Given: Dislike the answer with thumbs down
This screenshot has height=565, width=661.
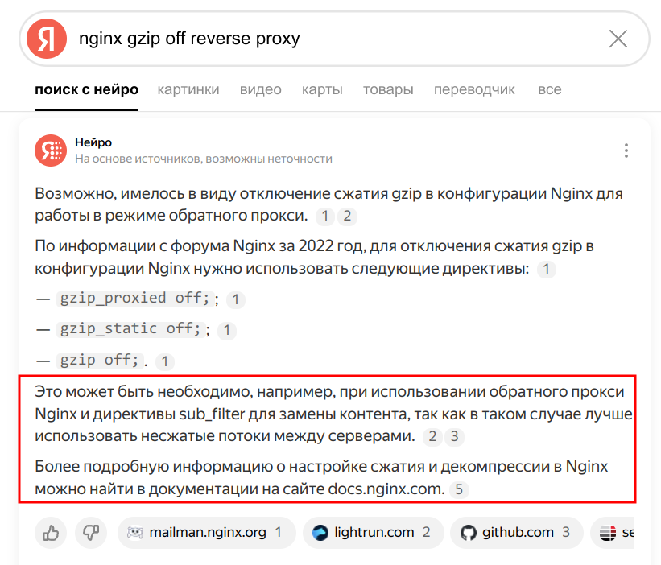Looking at the screenshot, I should [x=91, y=532].
